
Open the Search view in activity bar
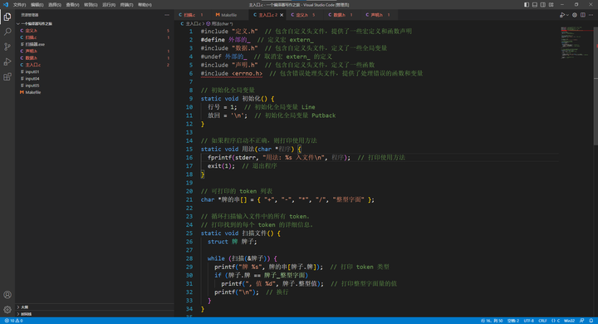coord(7,32)
